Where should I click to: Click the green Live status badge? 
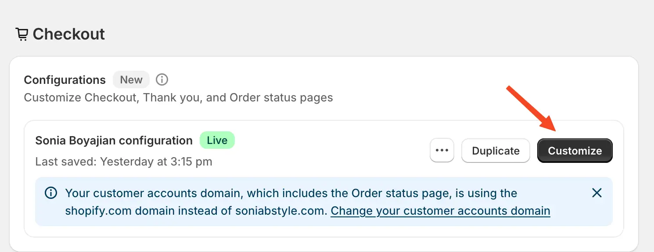click(x=217, y=140)
